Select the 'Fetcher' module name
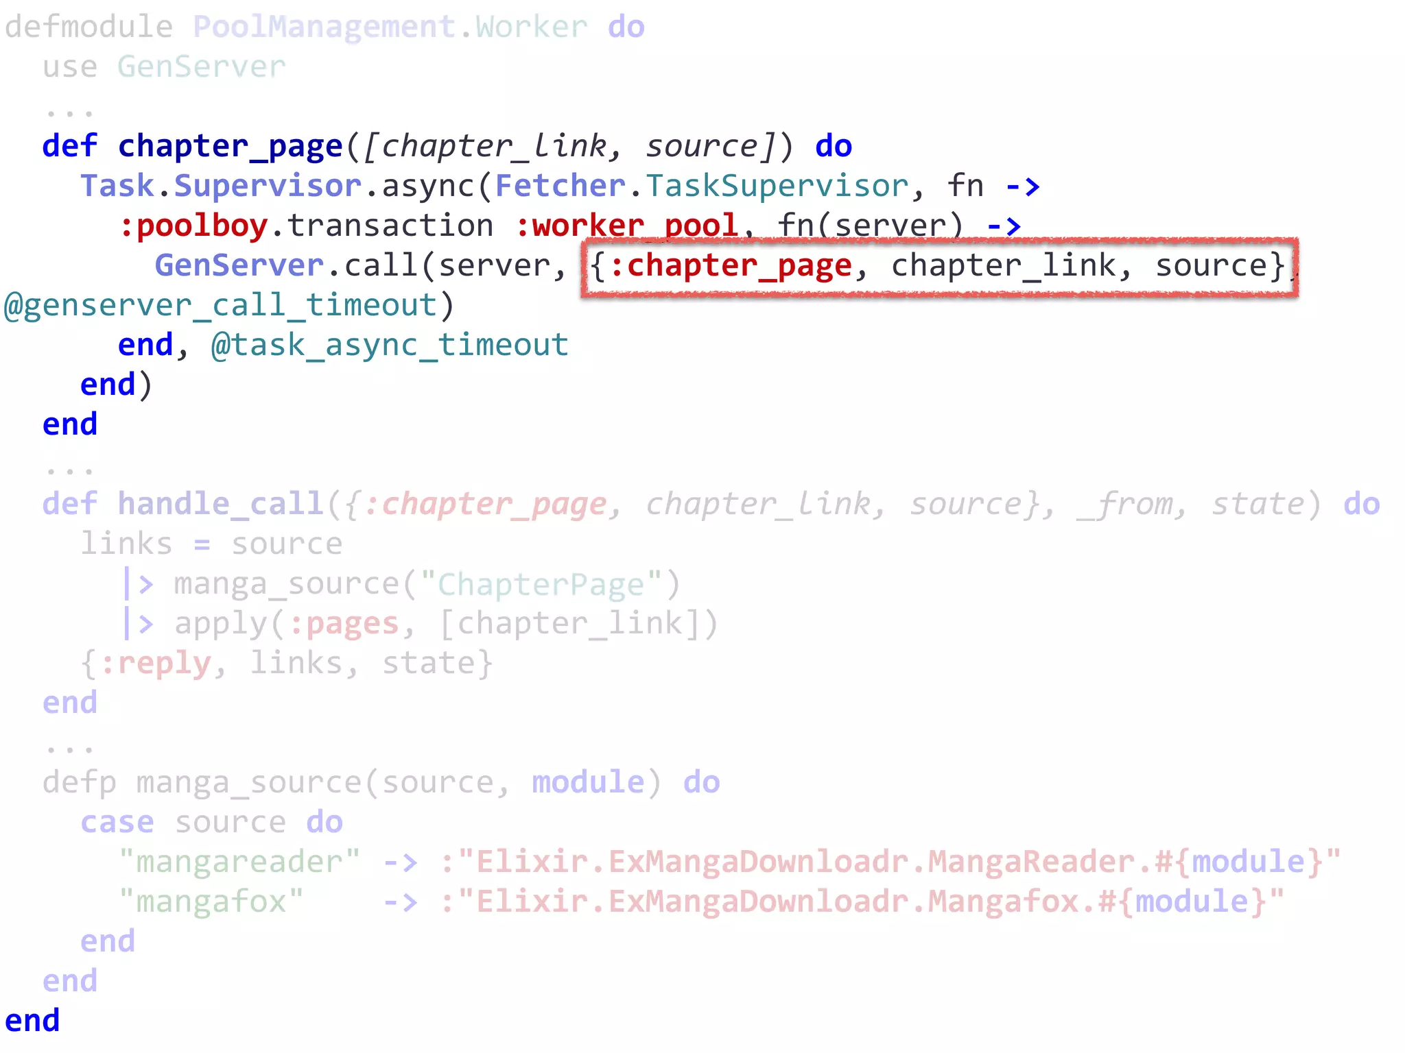Image resolution: width=1405 pixels, height=1053 pixels. (x=560, y=186)
